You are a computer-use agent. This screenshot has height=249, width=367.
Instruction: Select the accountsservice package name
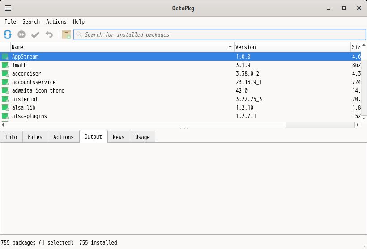34,82
